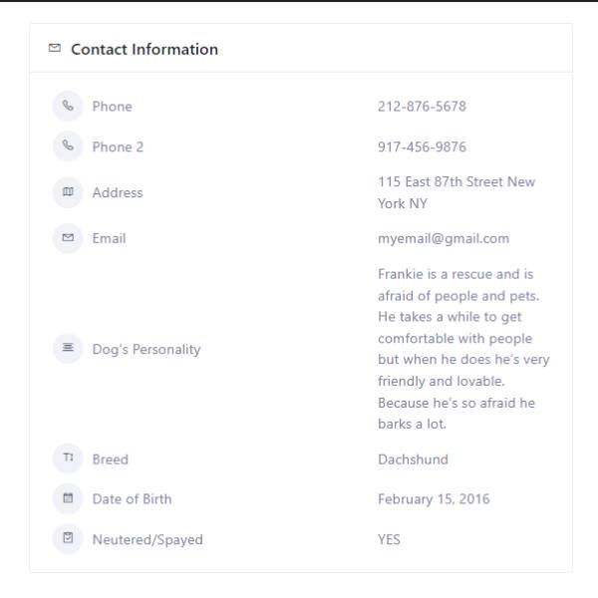This screenshot has height=598, width=598.
Task: Click the map icon beside Address
Action: click(68, 191)
